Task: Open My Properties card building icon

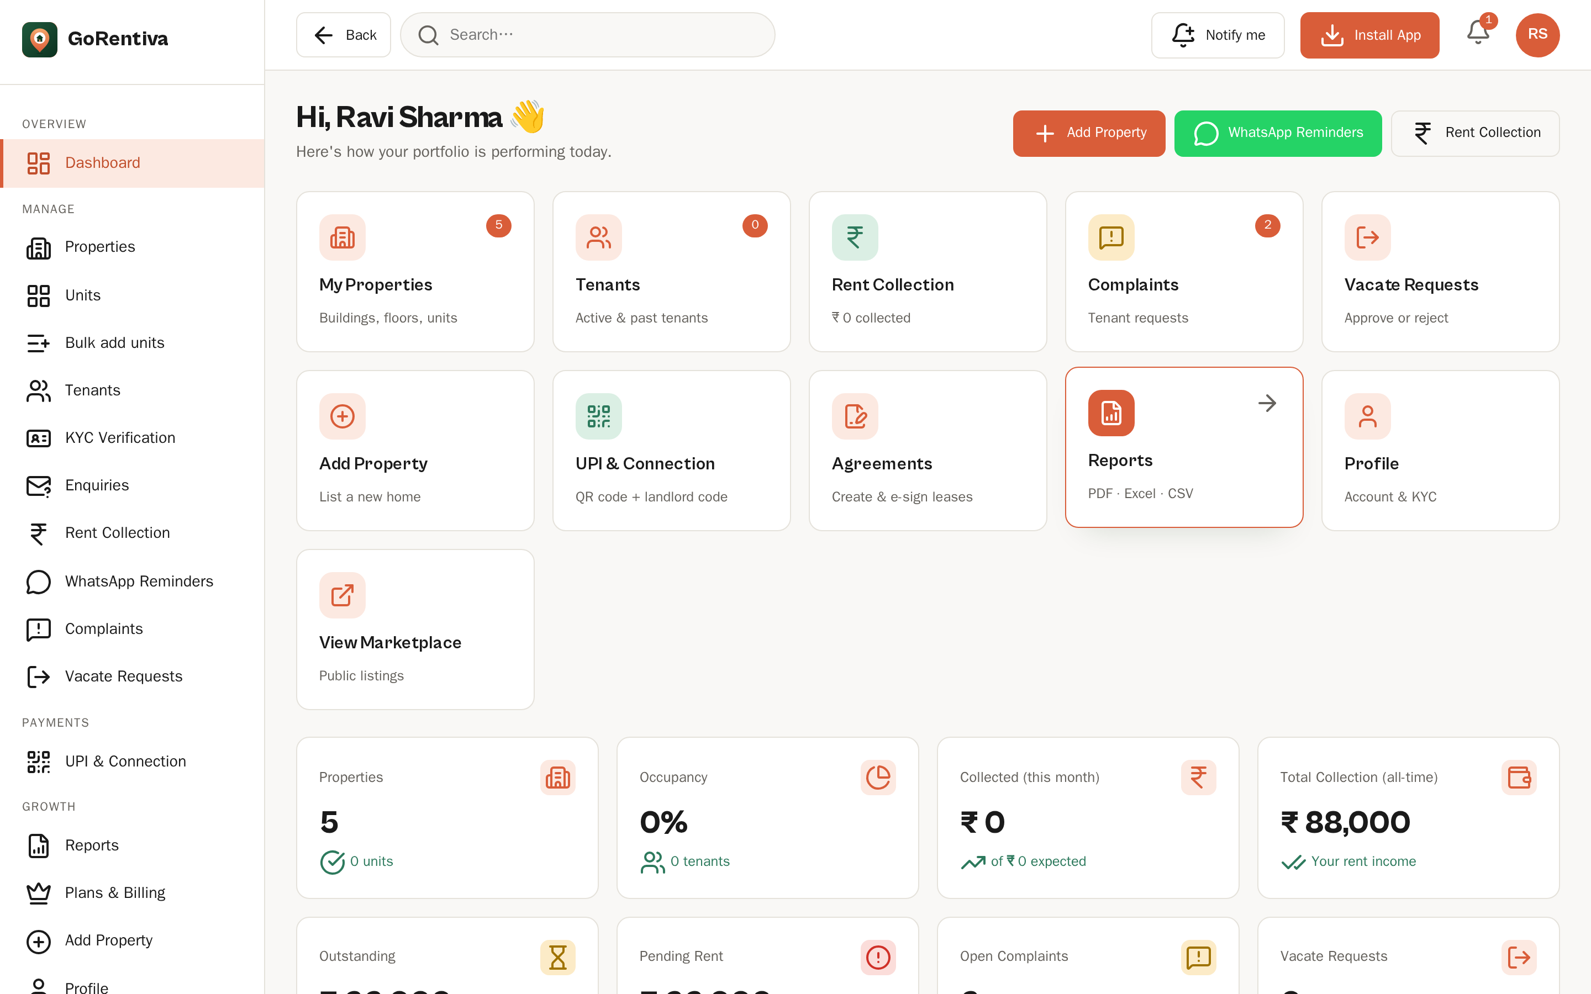Action: click(342, 237)
